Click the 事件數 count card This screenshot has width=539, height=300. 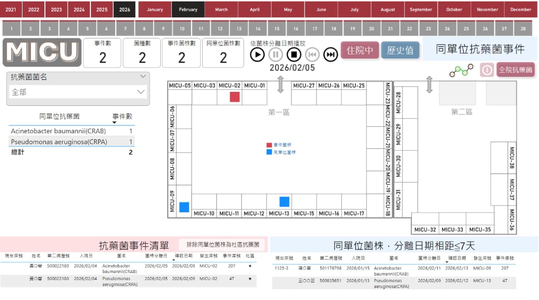(102, 52)
